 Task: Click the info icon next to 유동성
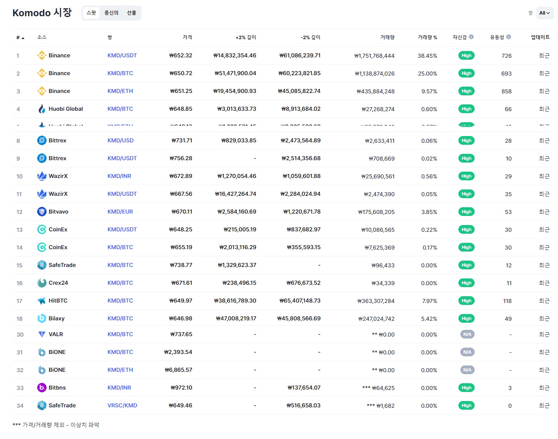coord(509,37)
